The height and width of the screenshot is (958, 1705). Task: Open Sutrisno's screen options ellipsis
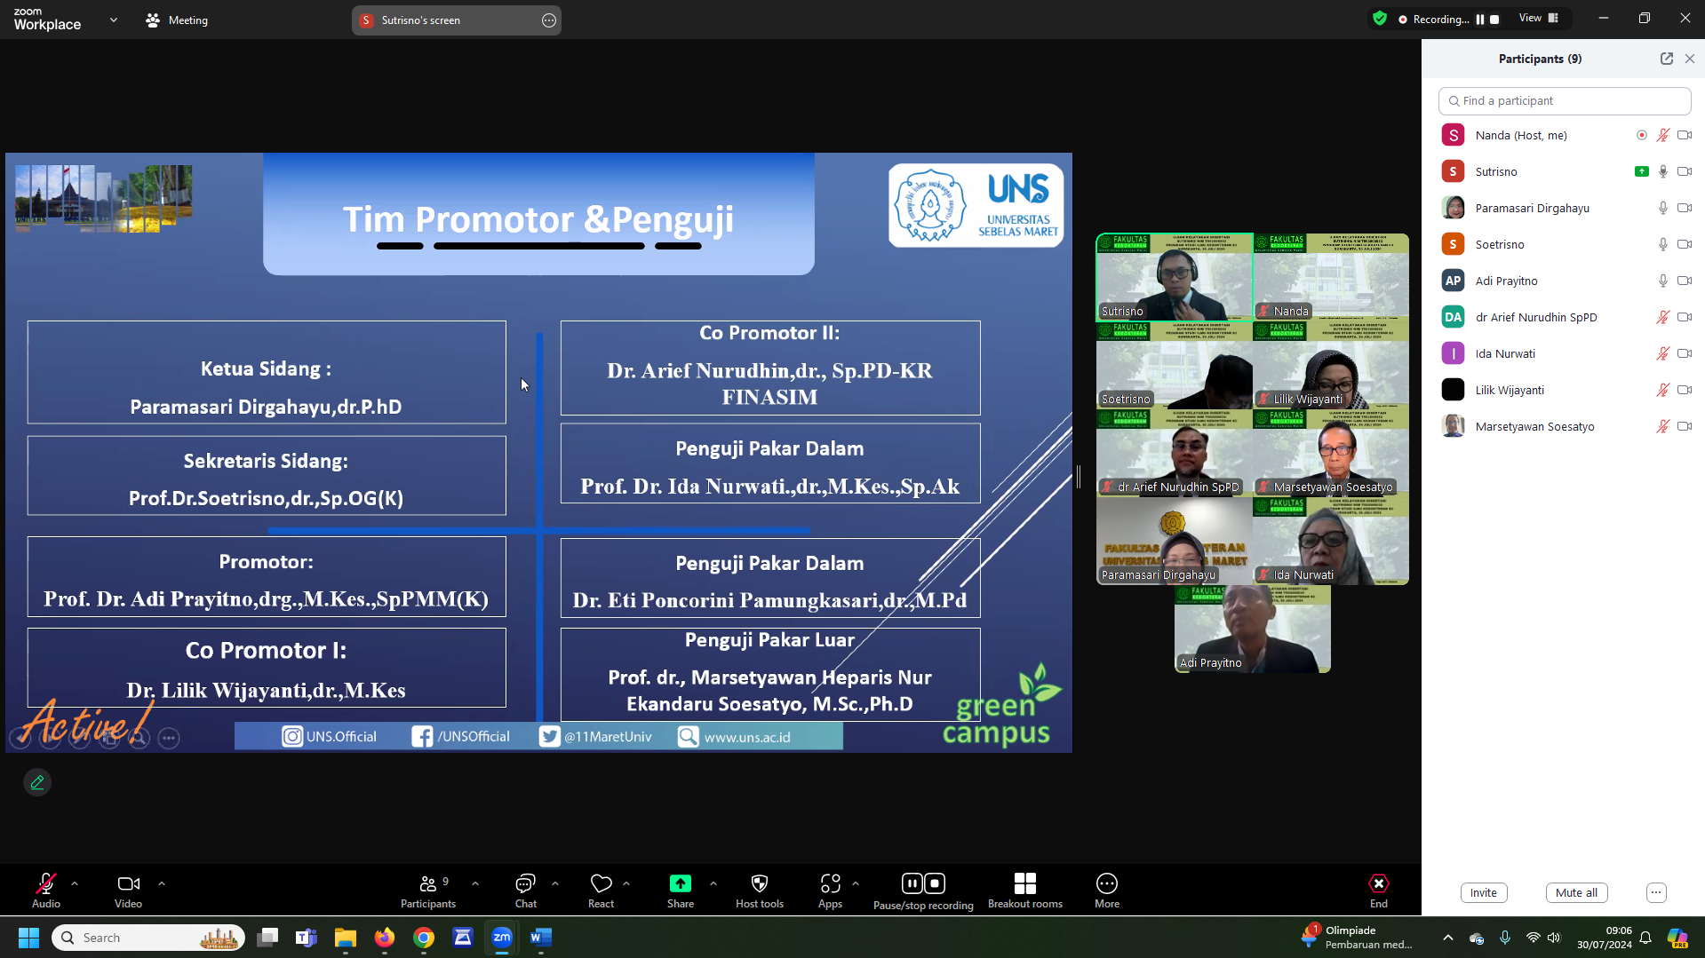click(x=549, y=20)
